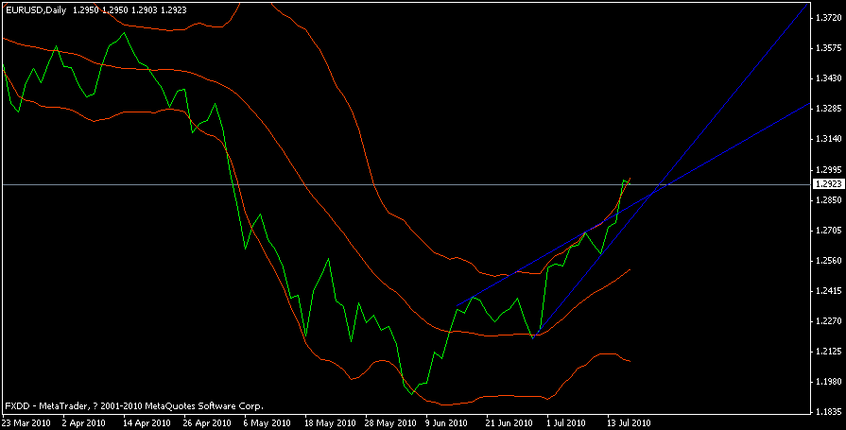Viewport: 846px width, 430px height.
Task: Click the 1.2125 price axis label
Action: (829, 352)
